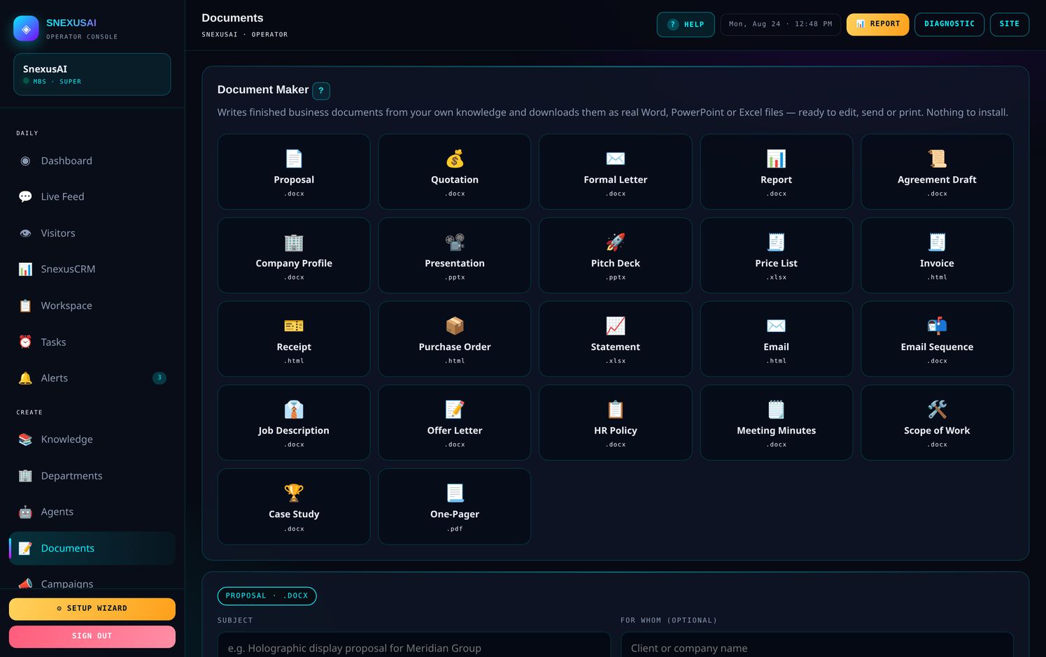Select the Presentation projector icon
This screenshot has height=657, width=1046.
455,243
